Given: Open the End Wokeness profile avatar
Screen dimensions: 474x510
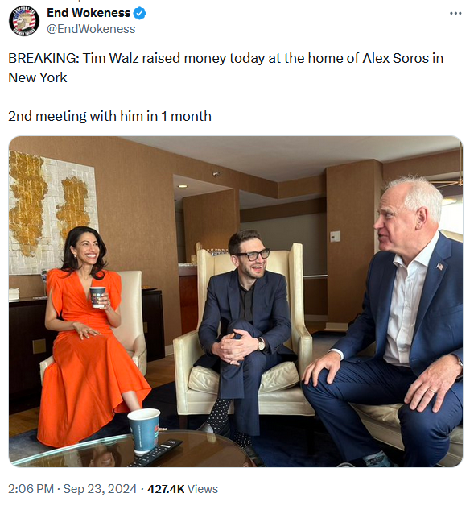Looking at the screenshot, I should pyautogui.click(x=24, y=21).
